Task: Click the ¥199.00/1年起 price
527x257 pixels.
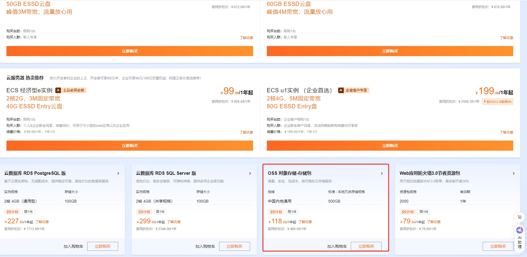Action: (x=494, y=91)
